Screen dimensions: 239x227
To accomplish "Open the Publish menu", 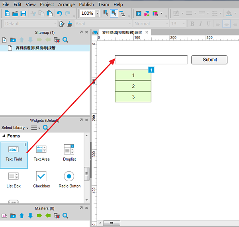I will pyautogui.click(x=86, y=4).
